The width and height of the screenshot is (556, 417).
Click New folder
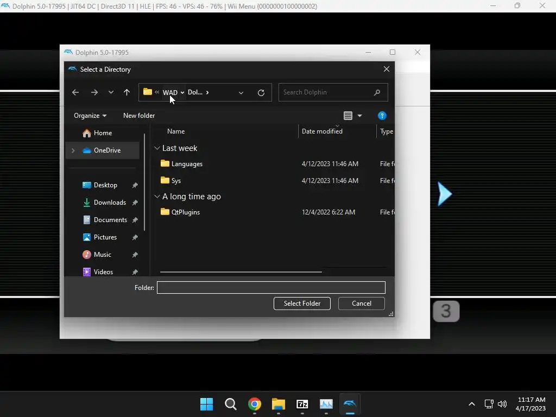pos(139,116)
